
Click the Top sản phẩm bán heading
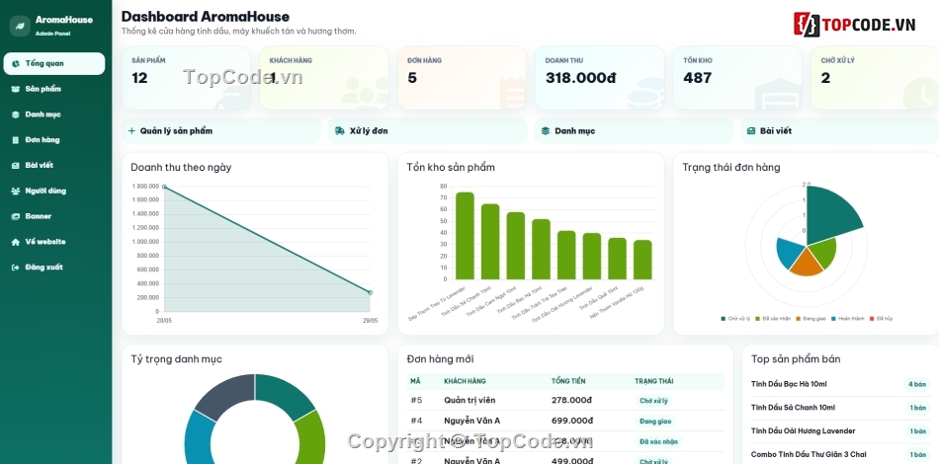(796, 359)
